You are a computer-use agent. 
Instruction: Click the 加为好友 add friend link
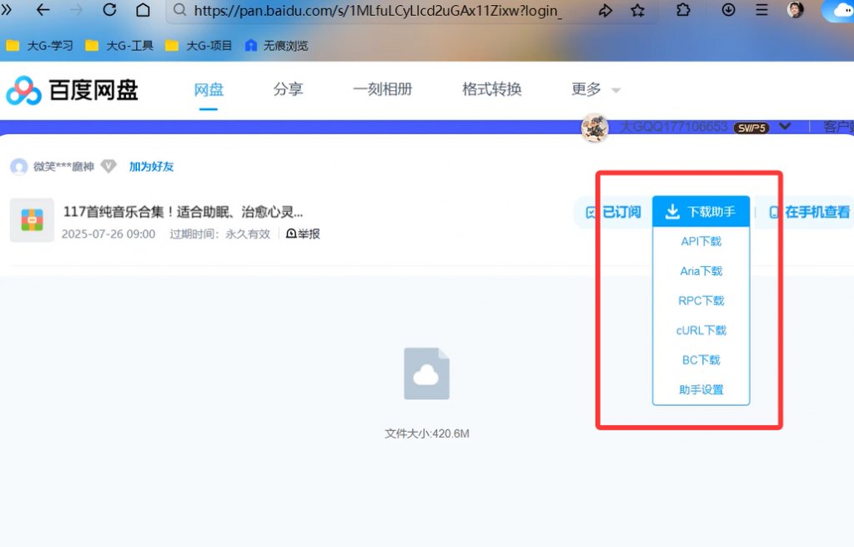click(151, 166)
